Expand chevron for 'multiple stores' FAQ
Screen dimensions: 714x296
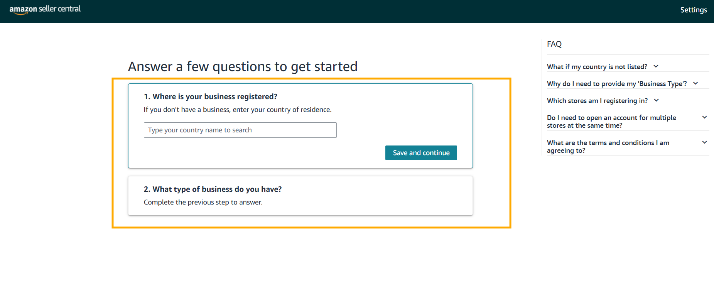704,117
